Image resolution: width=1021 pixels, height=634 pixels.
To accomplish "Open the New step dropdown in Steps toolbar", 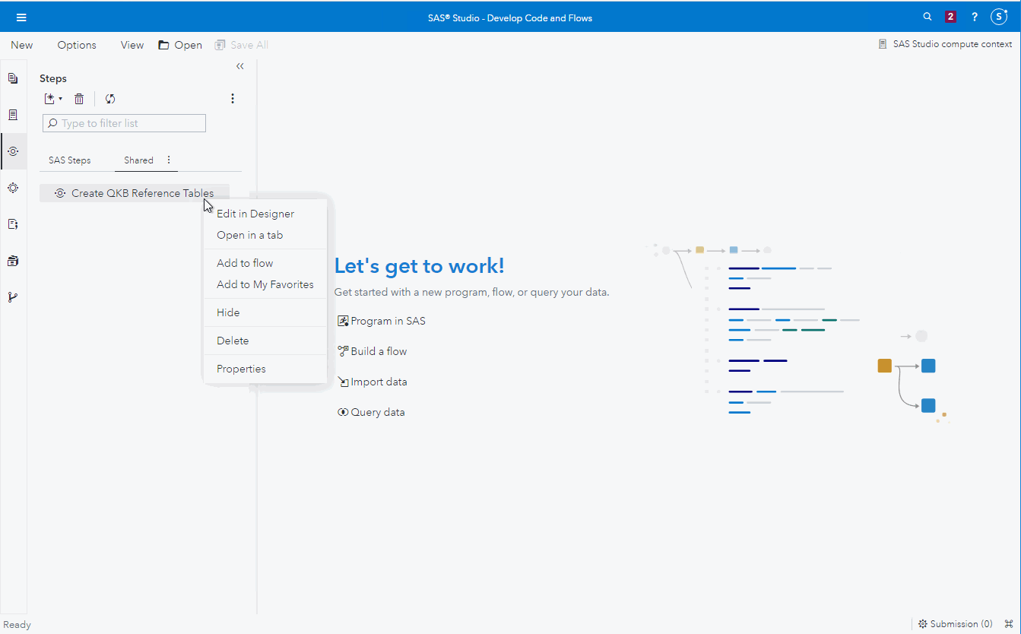I will tap(53, 99).
